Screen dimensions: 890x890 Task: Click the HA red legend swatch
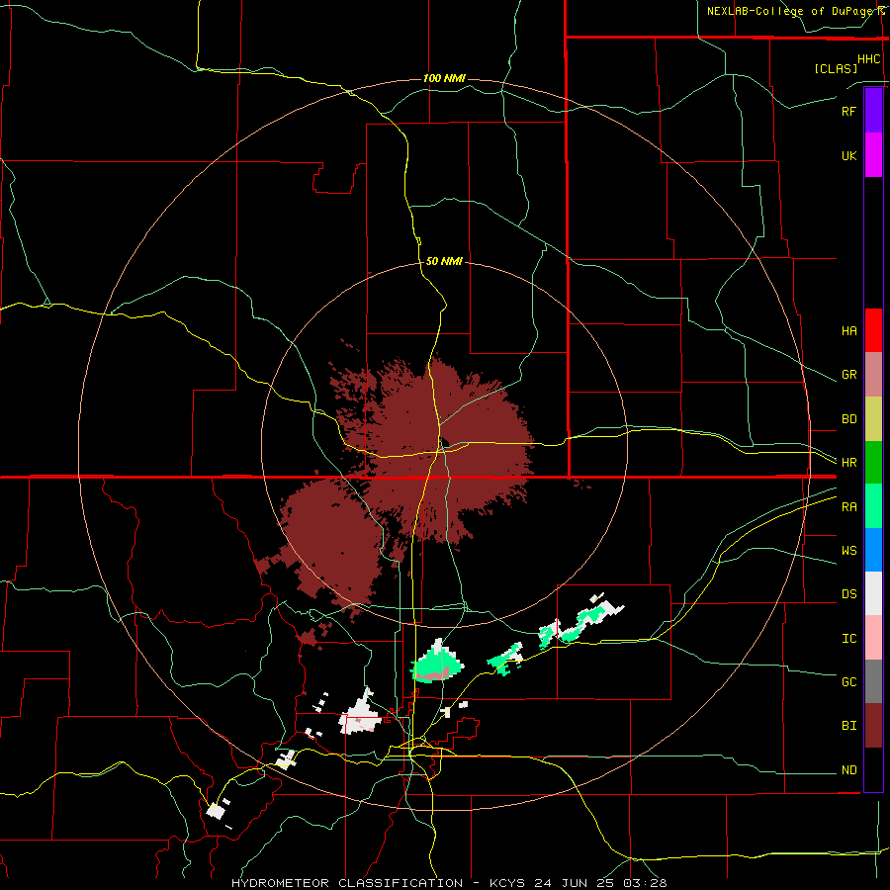(x=873, y=330)
